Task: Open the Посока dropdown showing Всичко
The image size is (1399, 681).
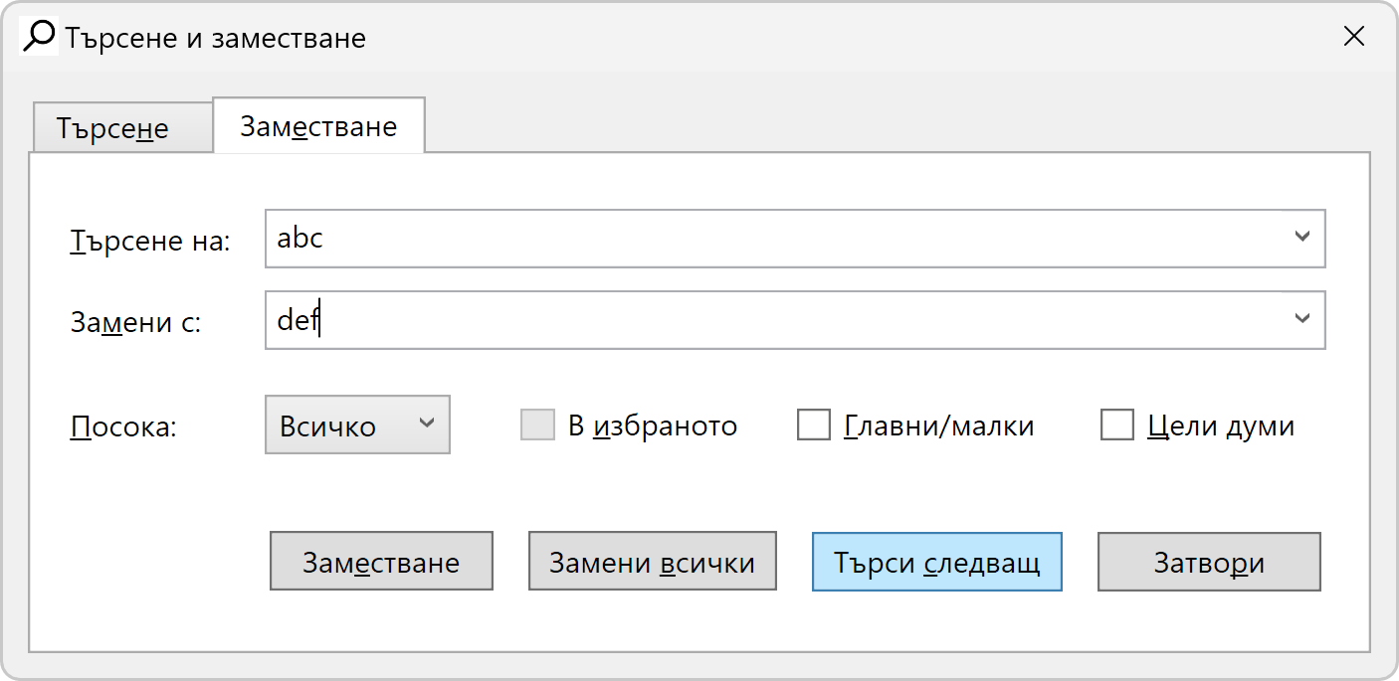Action: [357, 426]
